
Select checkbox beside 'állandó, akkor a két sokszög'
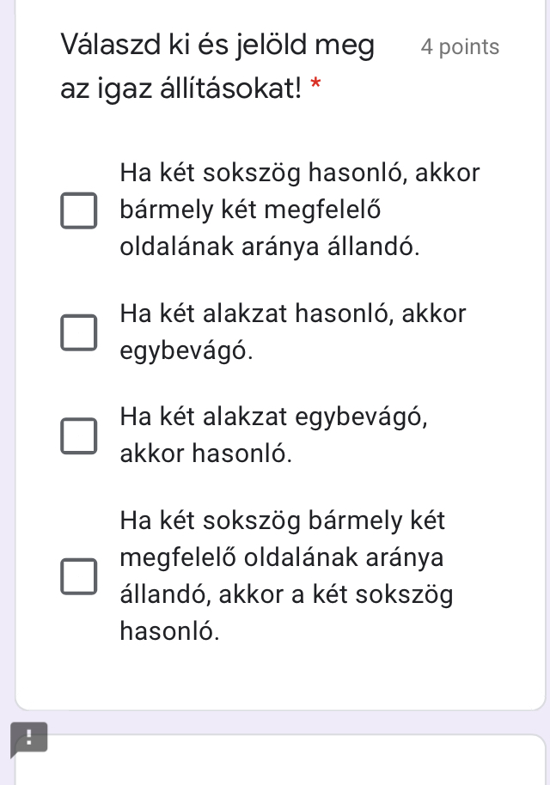coord(77,576)
